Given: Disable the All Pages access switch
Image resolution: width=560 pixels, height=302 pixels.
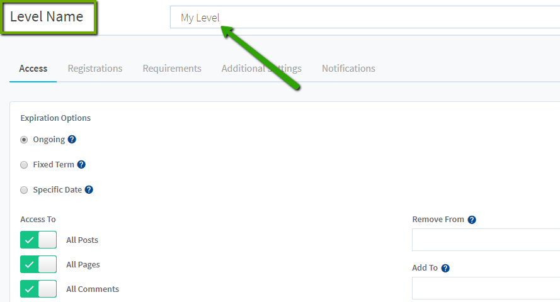Looking at the screenshot, I should (38, 264).
